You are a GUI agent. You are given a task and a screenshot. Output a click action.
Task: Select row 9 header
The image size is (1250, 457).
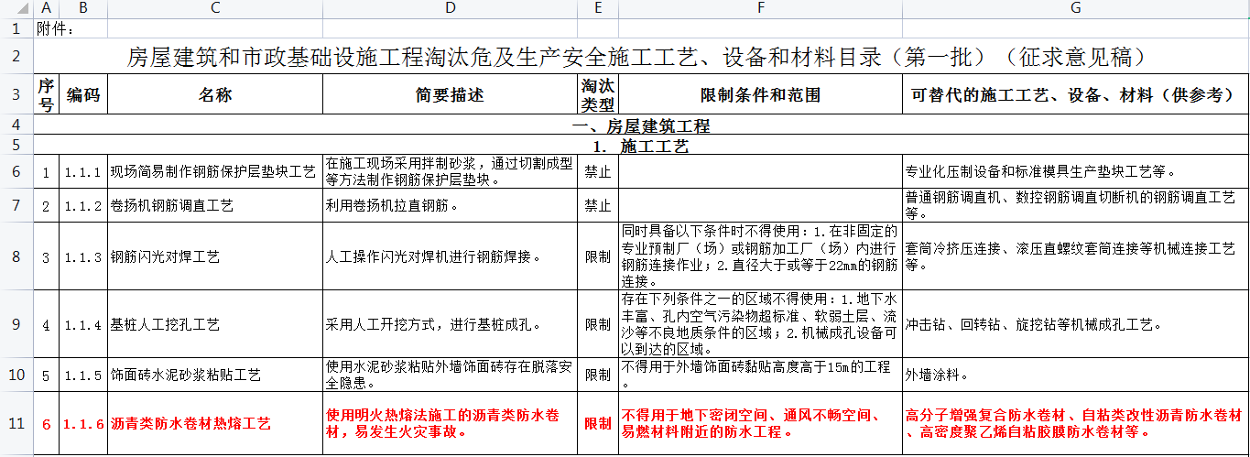pos(16,324)
